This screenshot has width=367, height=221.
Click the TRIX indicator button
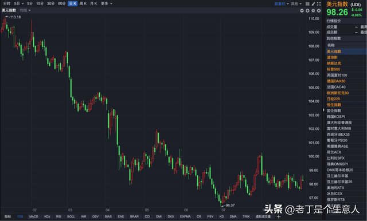(x=246, y=216)
